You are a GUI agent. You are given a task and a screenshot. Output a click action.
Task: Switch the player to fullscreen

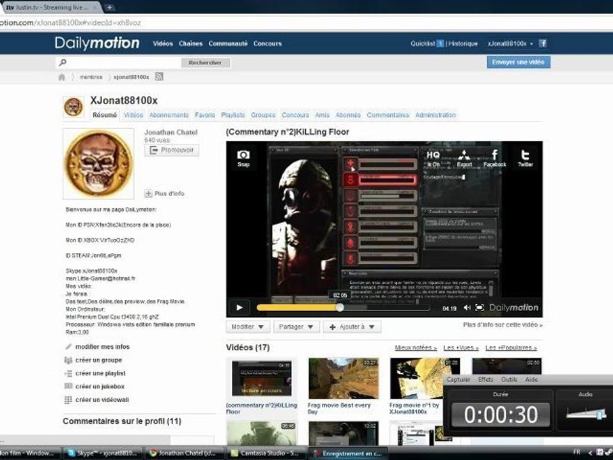click(x=480, y=308)
